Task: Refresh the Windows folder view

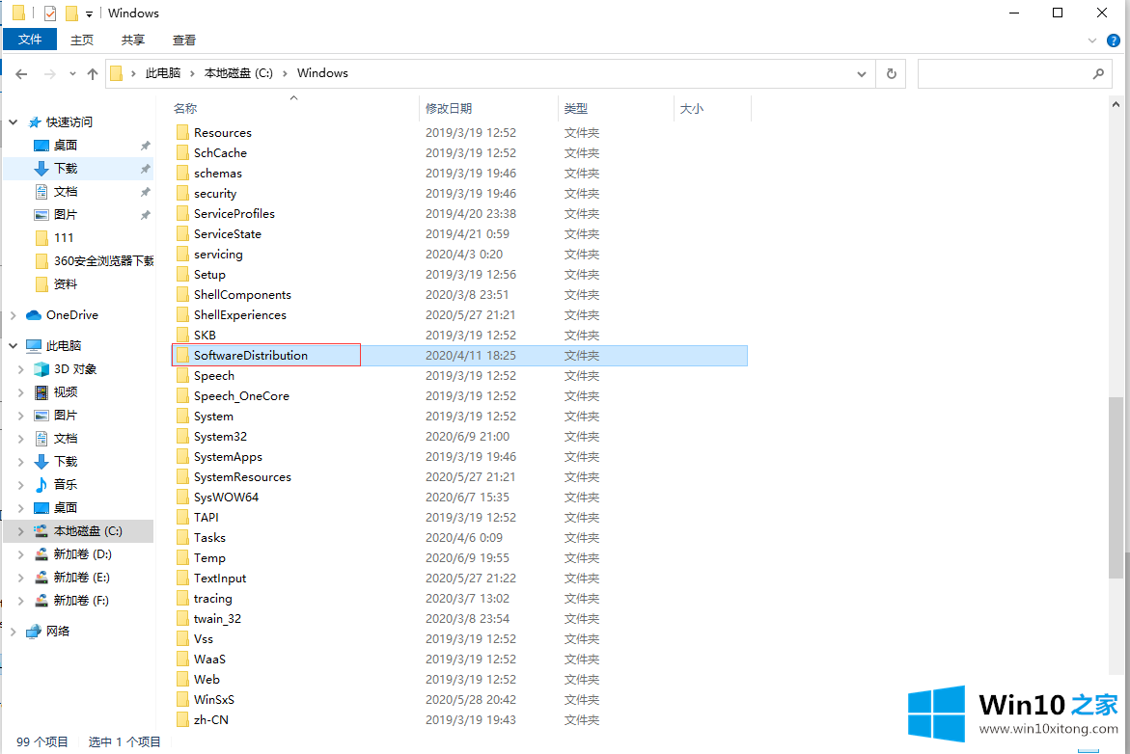Action: 892,73
